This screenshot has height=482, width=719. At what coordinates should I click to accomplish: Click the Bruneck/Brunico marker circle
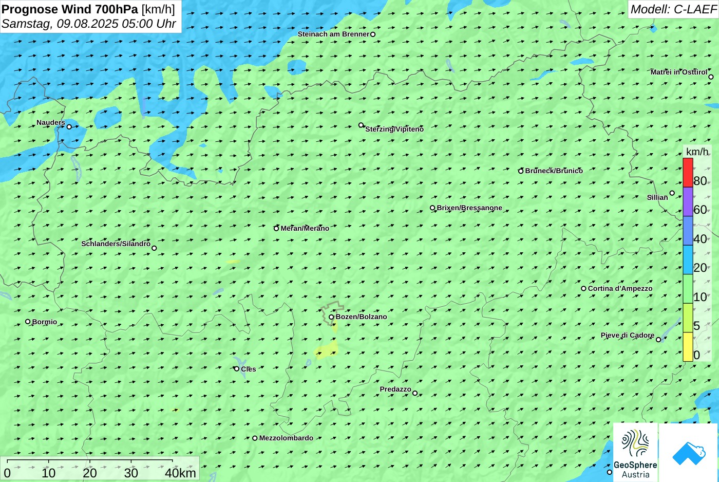[x=521, y=171]
